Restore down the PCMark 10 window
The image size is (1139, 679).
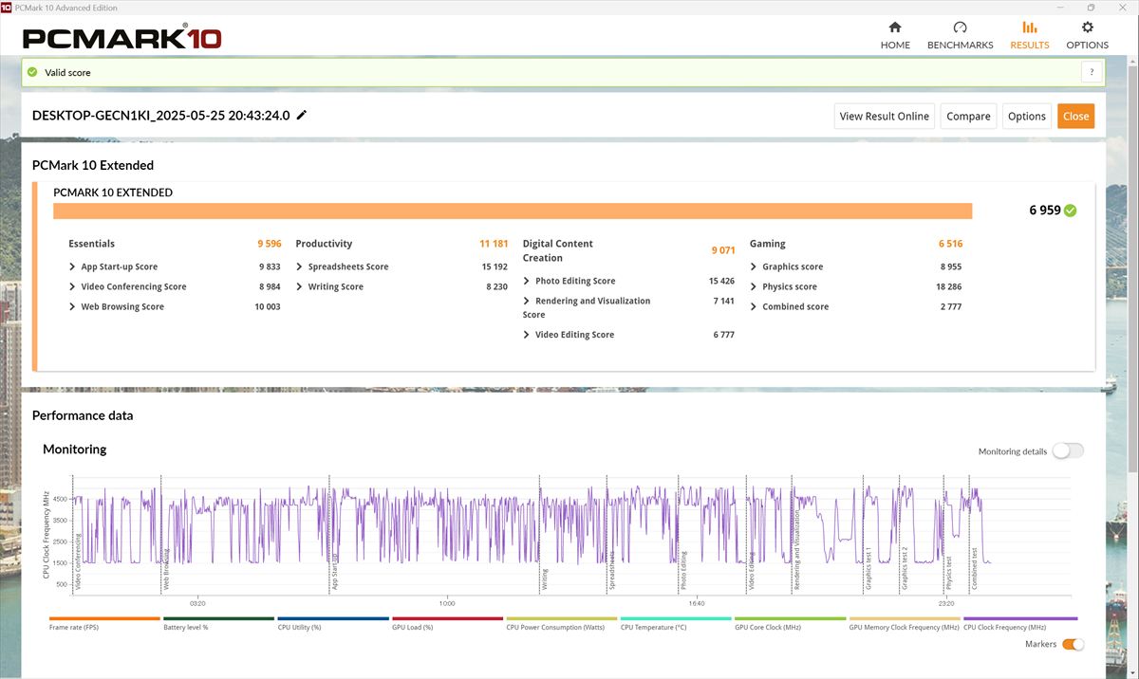1092,8
